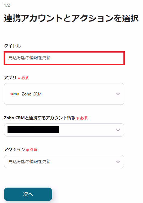Click the アプリ field label
Image resolution: width=143 pixels, height=203 pixels.
pyautogui.click(x=10, y=78)
